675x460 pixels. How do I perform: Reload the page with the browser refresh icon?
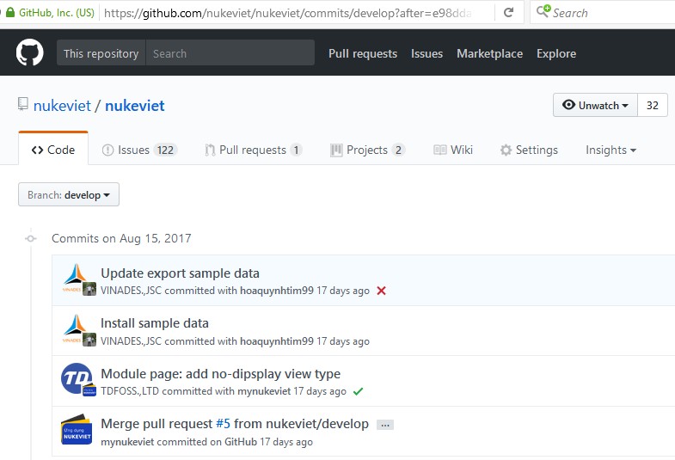point(508,13)
